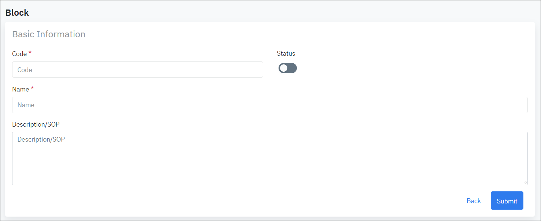Click the grey track of the Status toggle

(292, 68)
